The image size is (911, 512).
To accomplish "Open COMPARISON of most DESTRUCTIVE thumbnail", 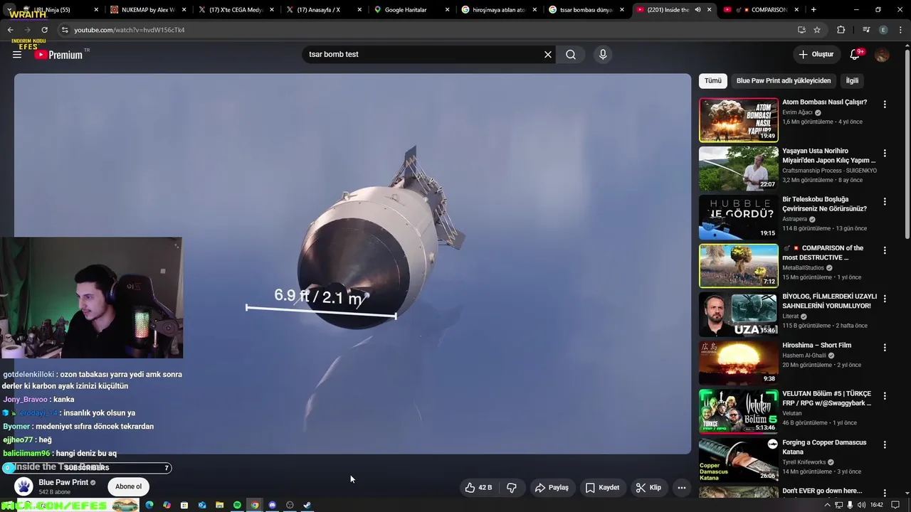I will (x=739, y=266).
